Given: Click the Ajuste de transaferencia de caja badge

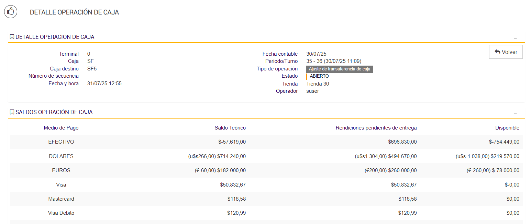Looking at the screenshot, I should (x=340, y=69).
